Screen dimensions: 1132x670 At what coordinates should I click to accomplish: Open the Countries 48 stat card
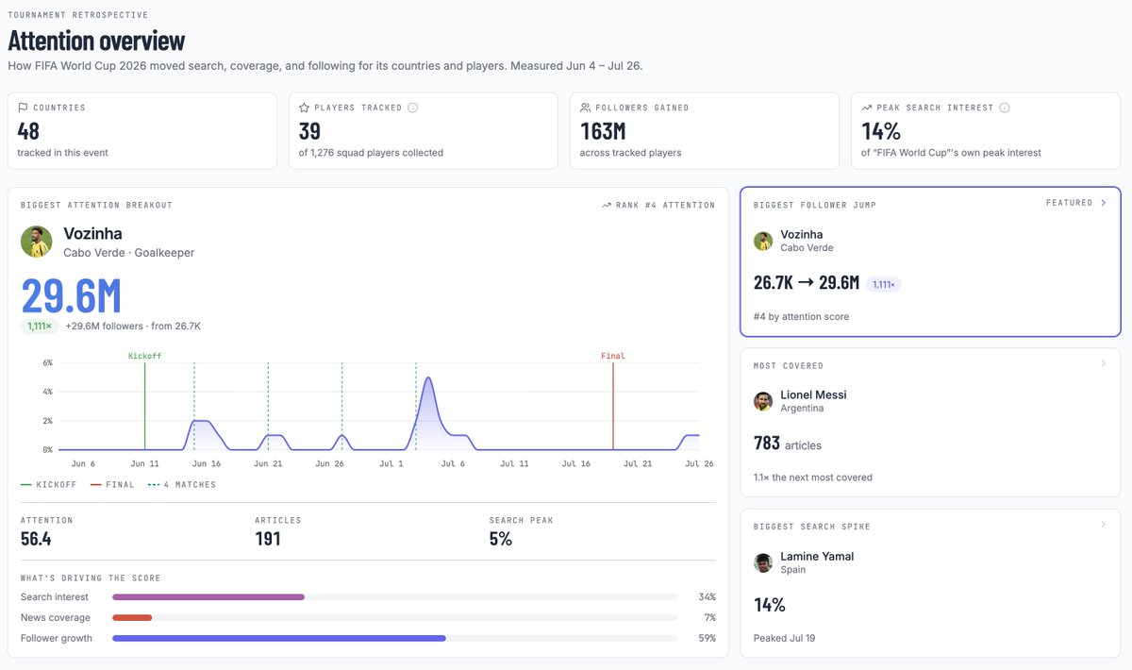point(141,130)
